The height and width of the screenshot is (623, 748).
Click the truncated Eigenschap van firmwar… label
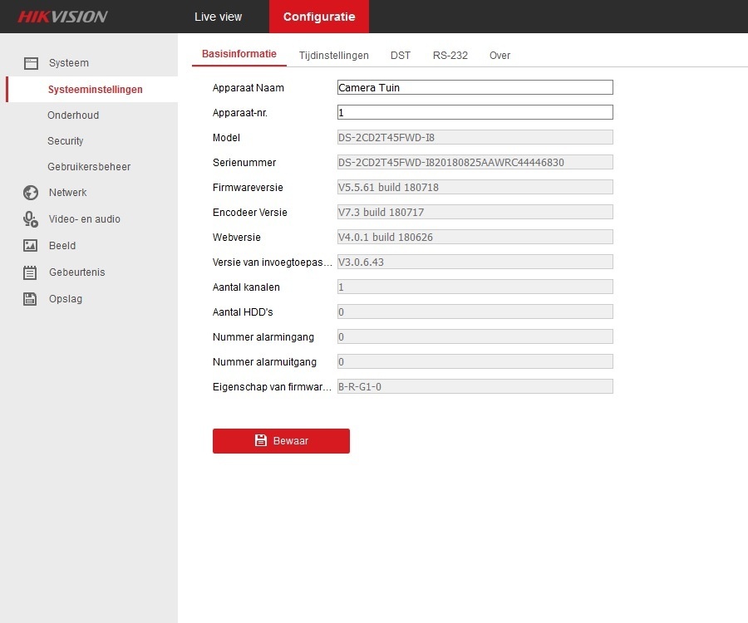click(272, 386)
